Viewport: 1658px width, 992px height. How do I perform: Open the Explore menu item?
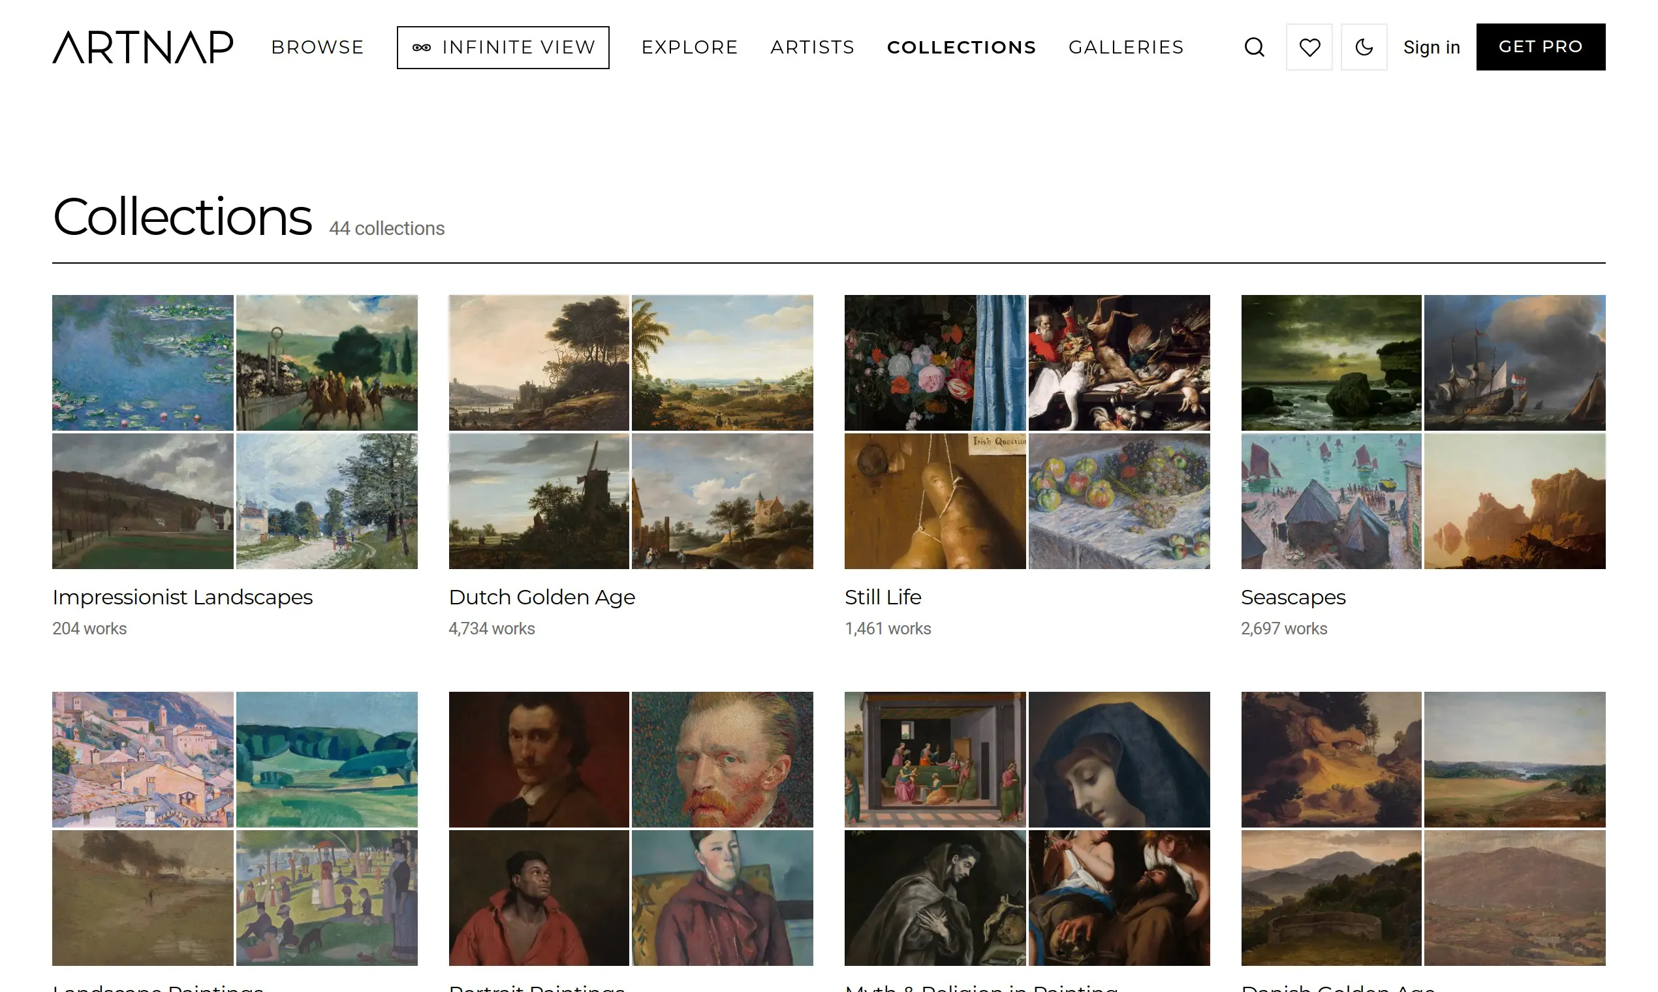(689, 48)
